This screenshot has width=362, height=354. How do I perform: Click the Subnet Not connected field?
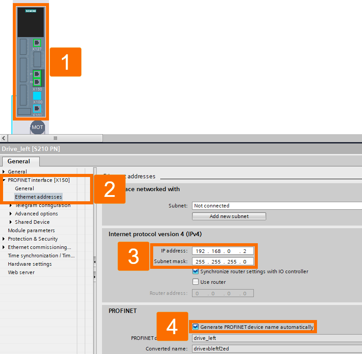pyautogui.click(x=277, y=206)
